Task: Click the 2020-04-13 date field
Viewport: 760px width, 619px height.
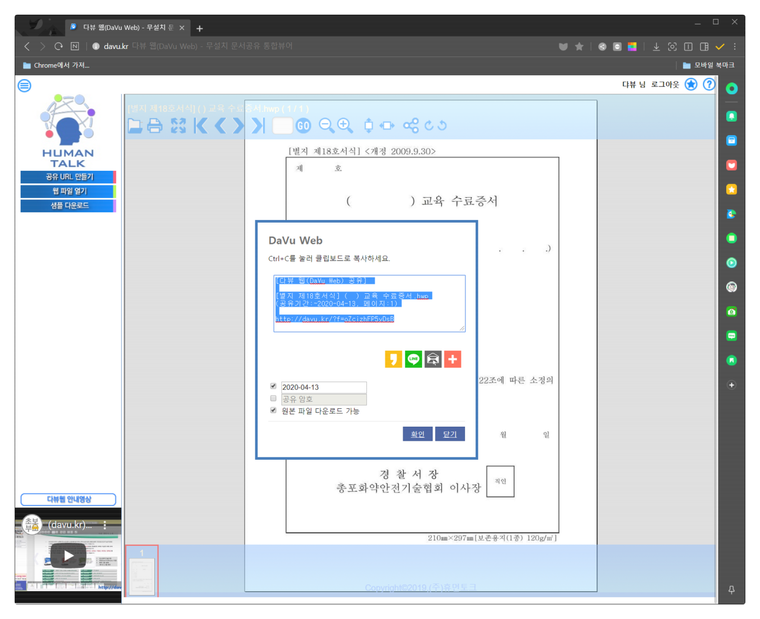Action: click(x=324, y=387)
